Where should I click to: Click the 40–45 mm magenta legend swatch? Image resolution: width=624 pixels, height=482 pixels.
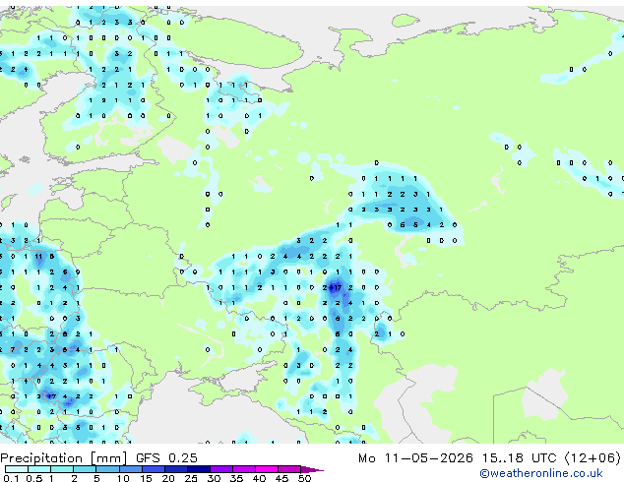pyautogui.click(x=267, y=469)
